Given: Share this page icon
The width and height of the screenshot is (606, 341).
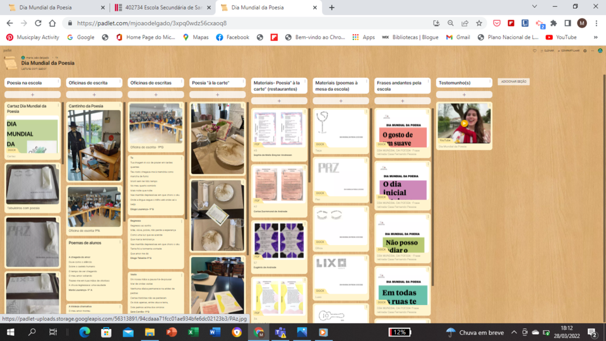Looking at the screenshot, I should click(x=465, y=23).
